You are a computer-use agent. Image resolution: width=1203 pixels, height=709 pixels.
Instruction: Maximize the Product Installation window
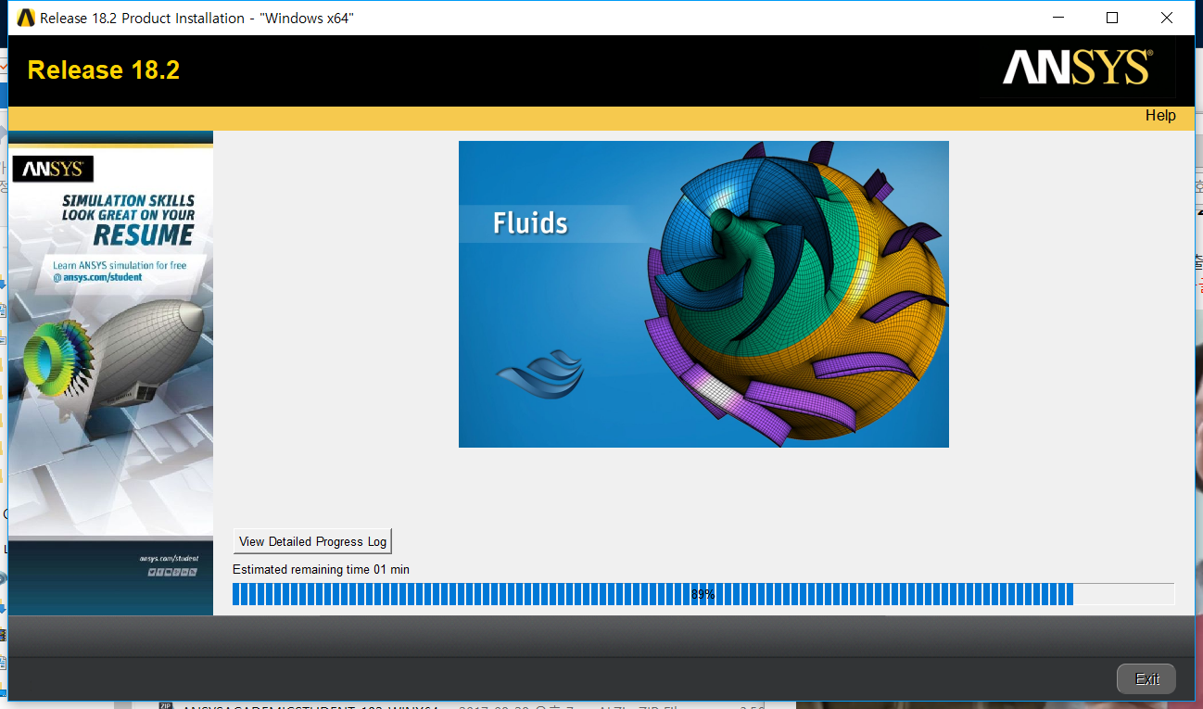point(1112,18)
